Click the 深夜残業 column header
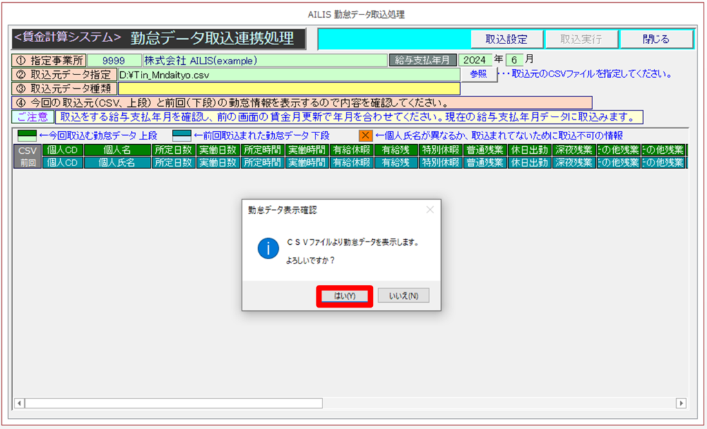Image resolution: width=707 pixels, height=429 pixels. tap(572, 150)
